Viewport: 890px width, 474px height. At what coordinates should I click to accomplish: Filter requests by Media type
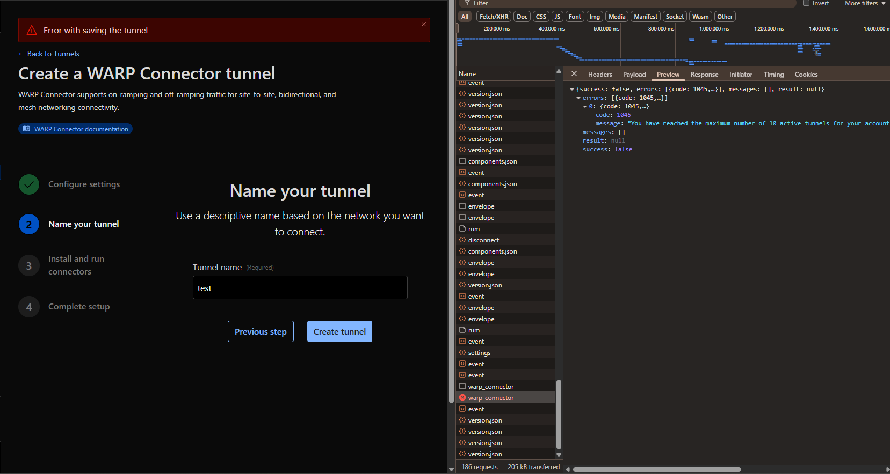(x=617, y=17)
